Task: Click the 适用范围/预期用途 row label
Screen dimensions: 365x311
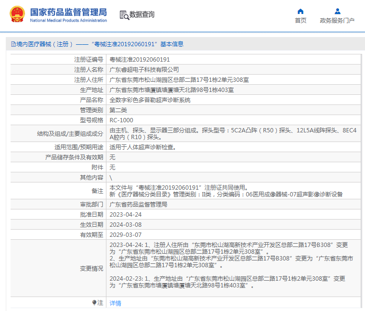Action: (x=78, y=147)
